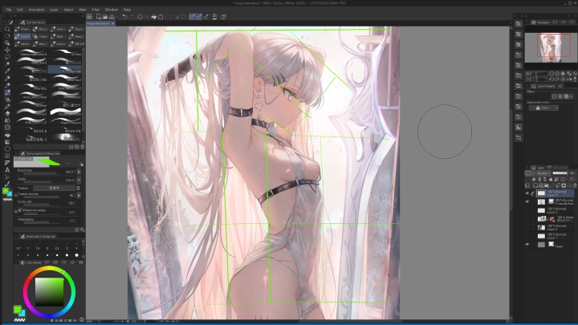This screenshot has height=325, width=578.
Task: Toggle the Watercolor edge checkbox
Action: (x=20, y=210)
